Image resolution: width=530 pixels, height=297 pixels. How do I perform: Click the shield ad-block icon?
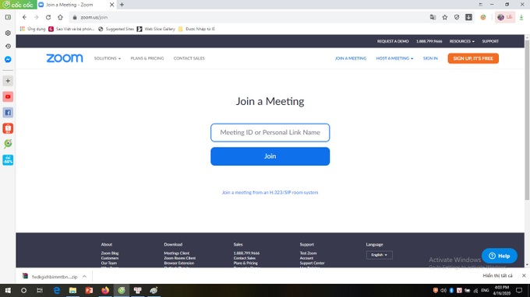457,17
